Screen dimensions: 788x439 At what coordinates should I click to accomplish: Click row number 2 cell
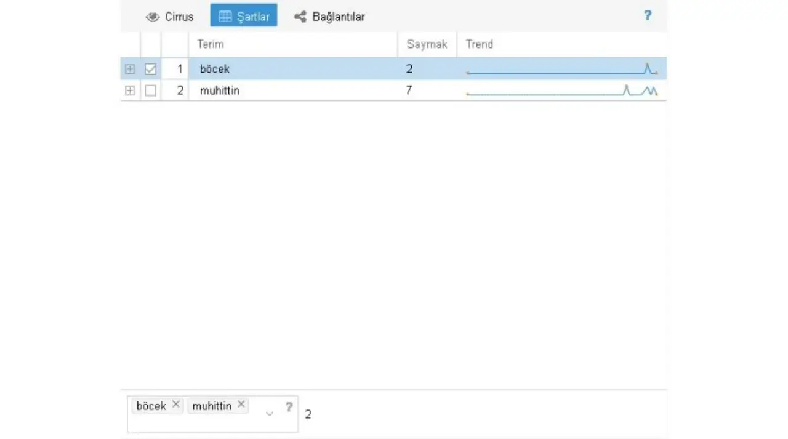pos(175,91)
